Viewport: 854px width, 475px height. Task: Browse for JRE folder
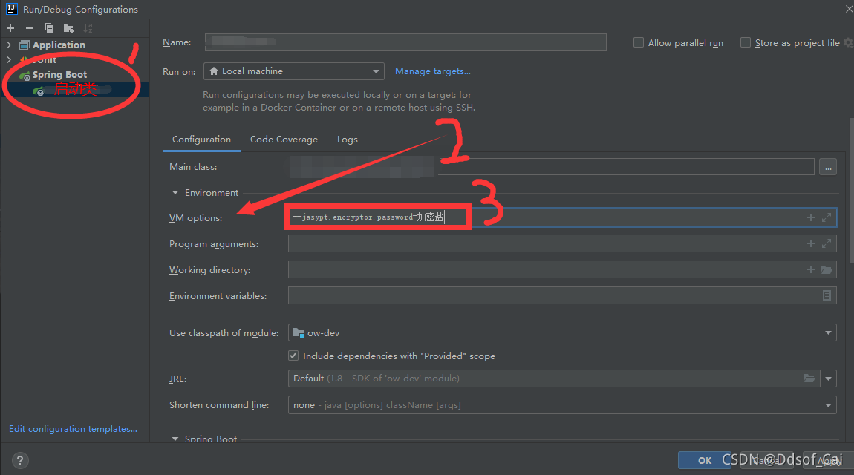click(809, 379)
